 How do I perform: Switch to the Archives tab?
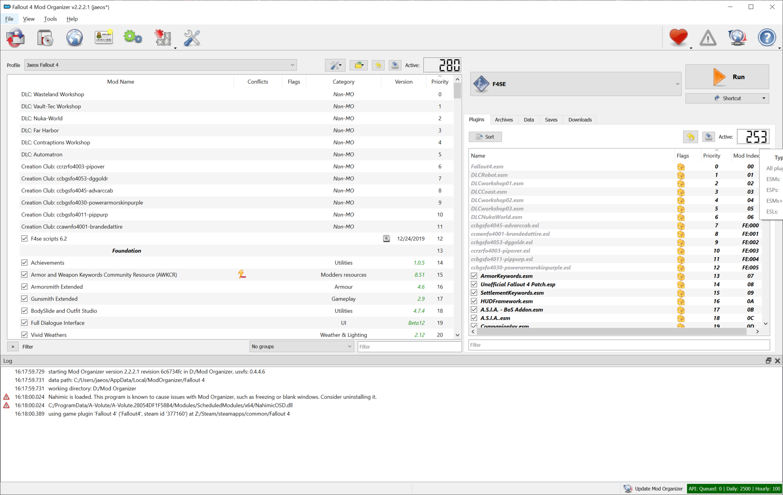pos(504,119)
